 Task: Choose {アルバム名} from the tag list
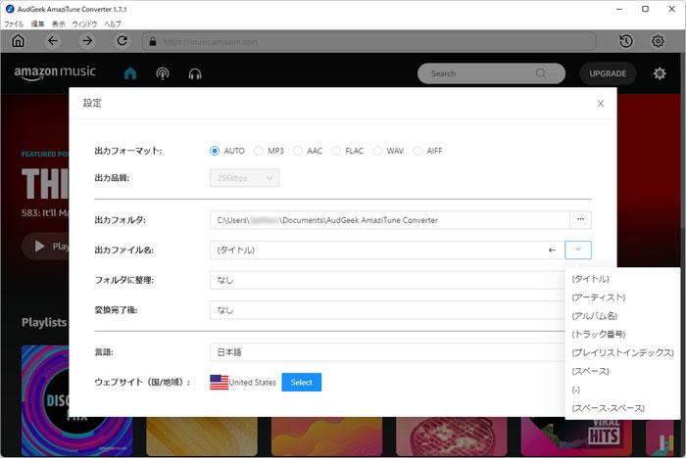[x=594, y=315]
